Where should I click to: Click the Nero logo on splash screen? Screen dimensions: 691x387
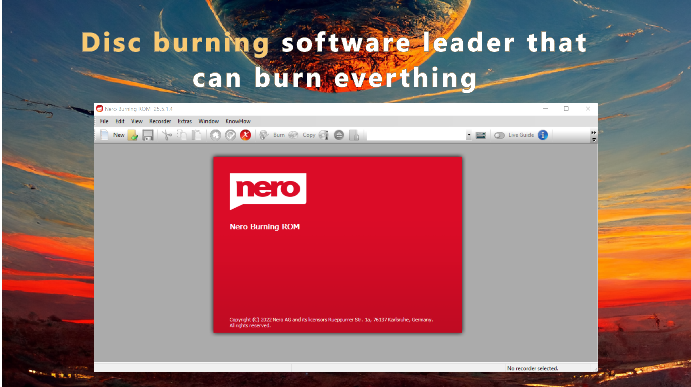click(x=268, y=191)
